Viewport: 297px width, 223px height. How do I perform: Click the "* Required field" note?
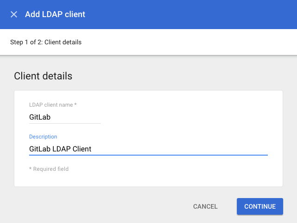[49, 169]
